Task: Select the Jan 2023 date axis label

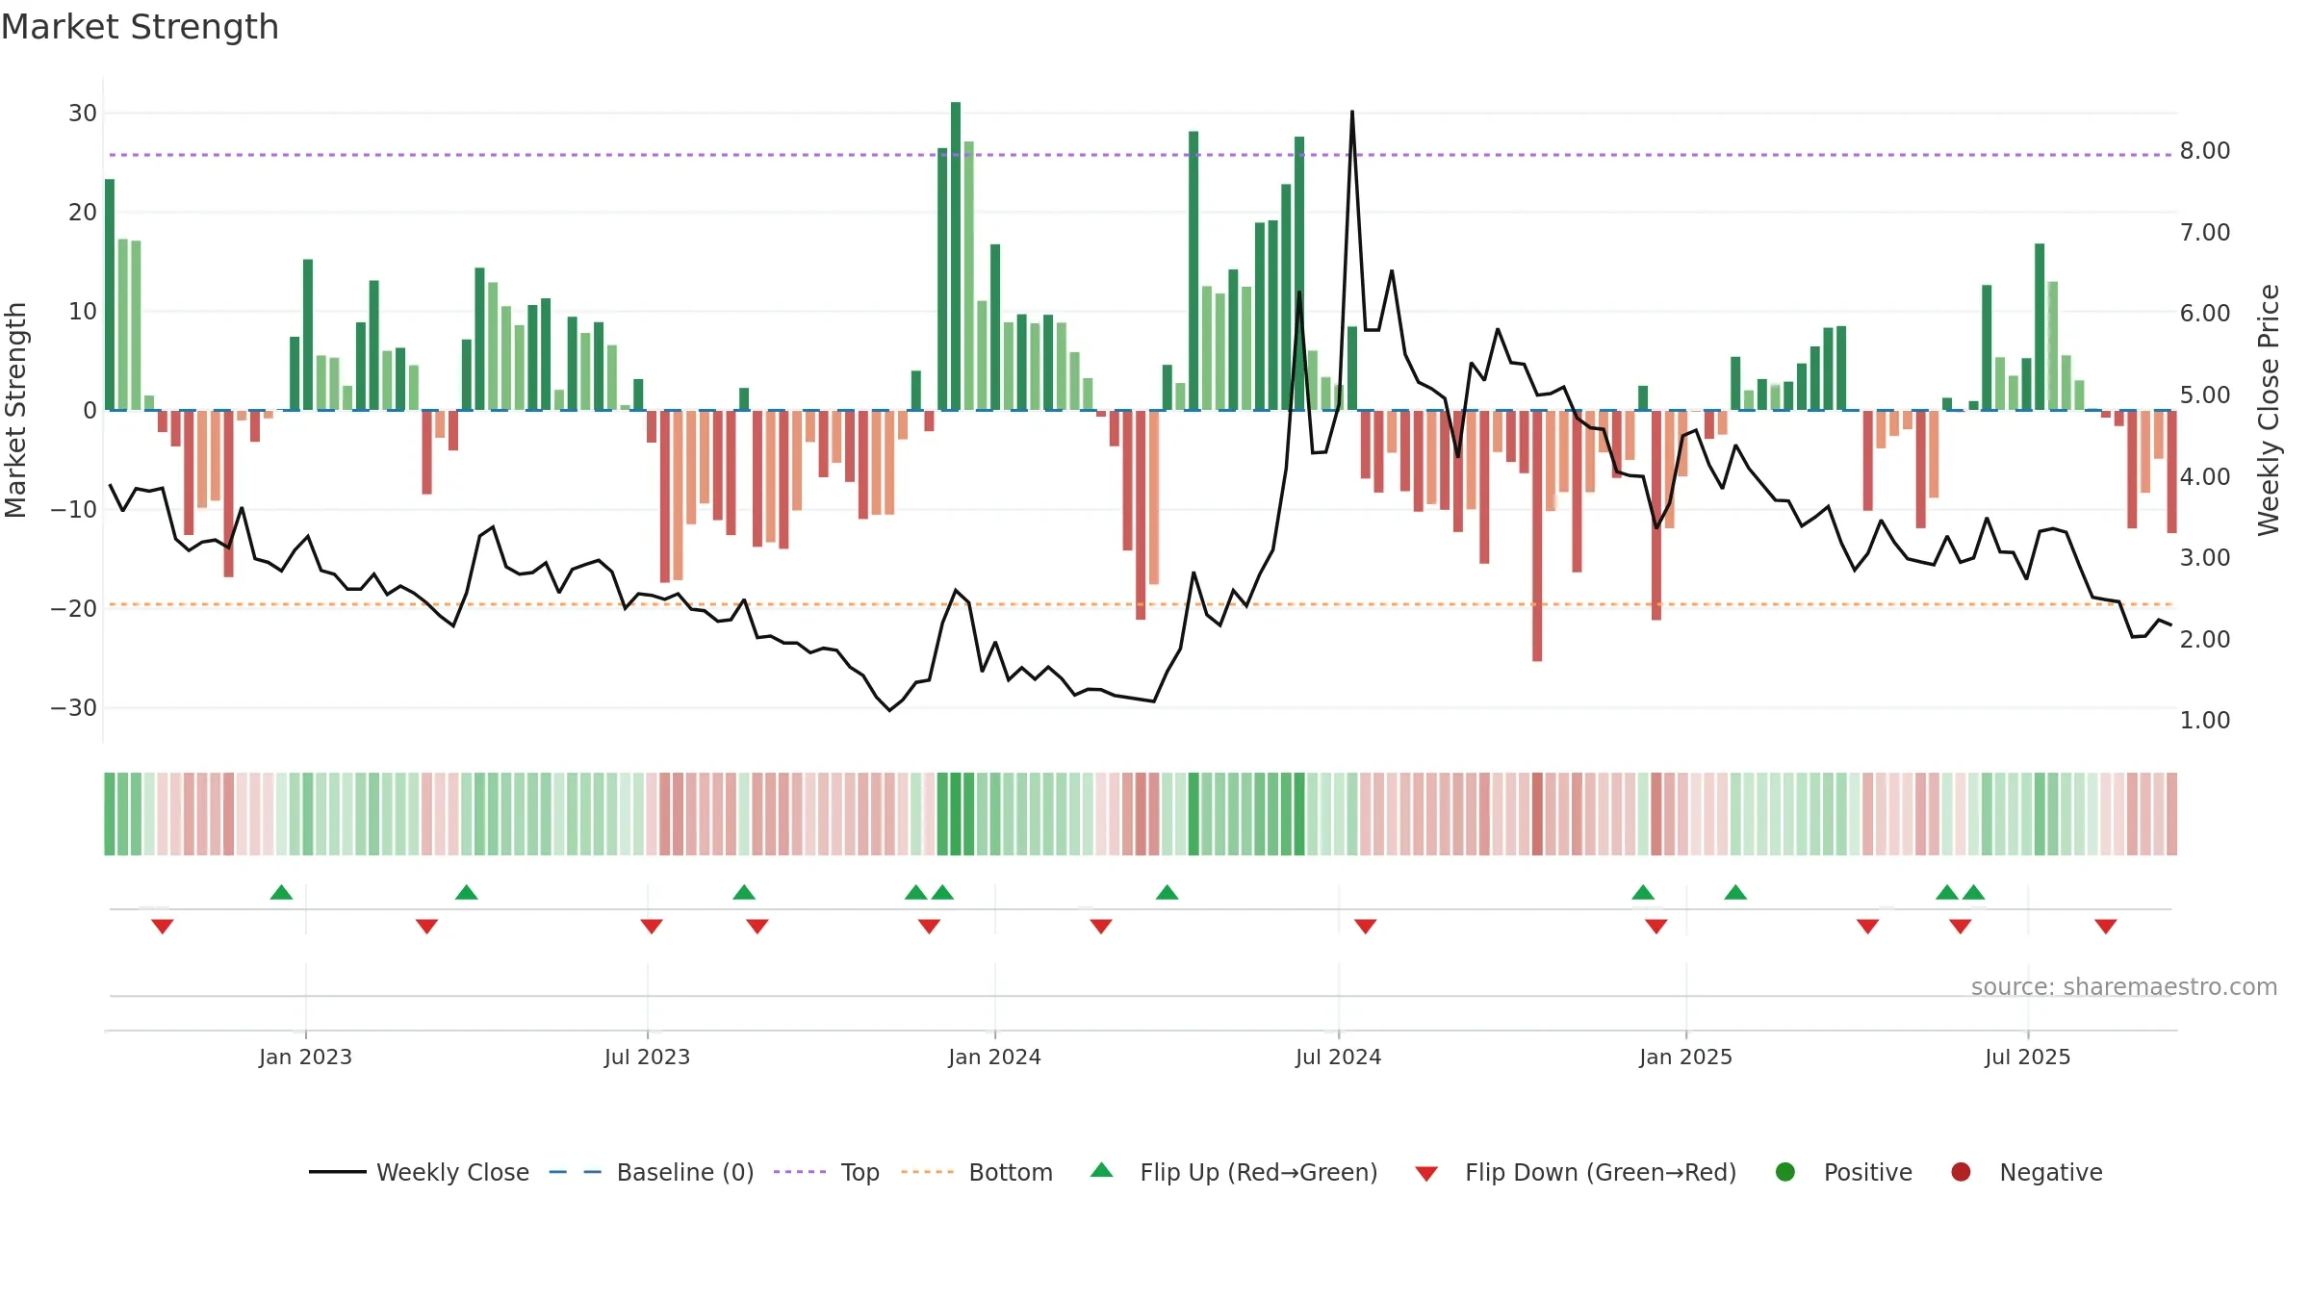Action: pos(305,1057)
